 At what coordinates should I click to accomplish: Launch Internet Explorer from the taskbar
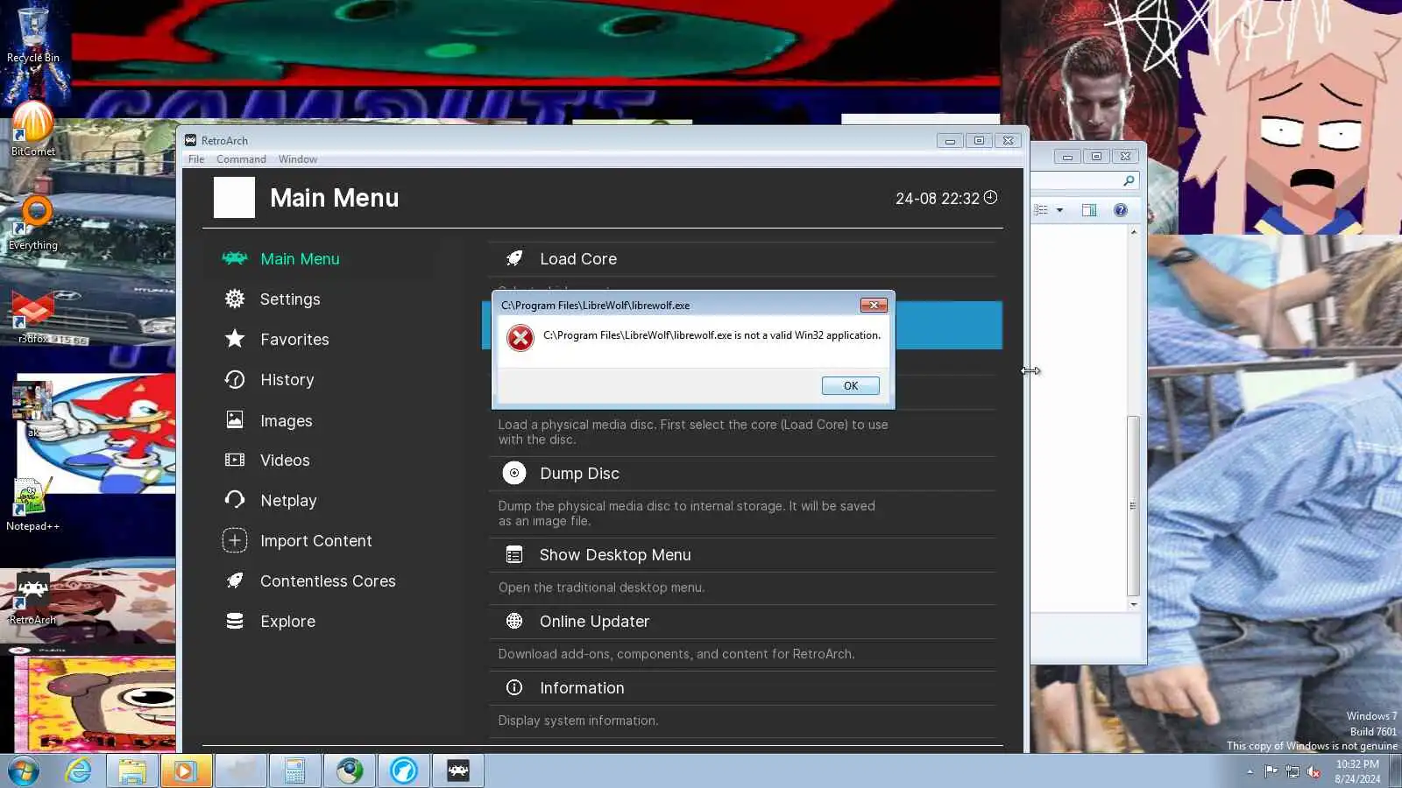point(78,771)
